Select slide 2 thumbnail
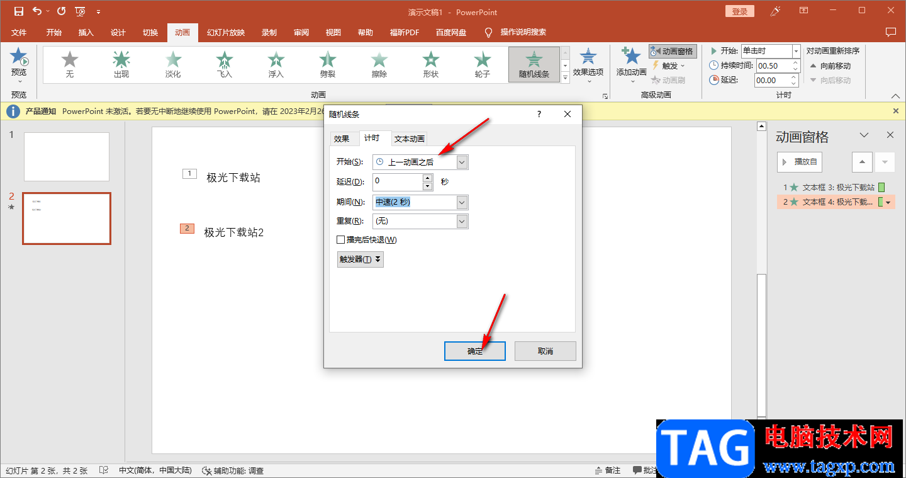Screen dimensions: 906x478 point(67,219)
